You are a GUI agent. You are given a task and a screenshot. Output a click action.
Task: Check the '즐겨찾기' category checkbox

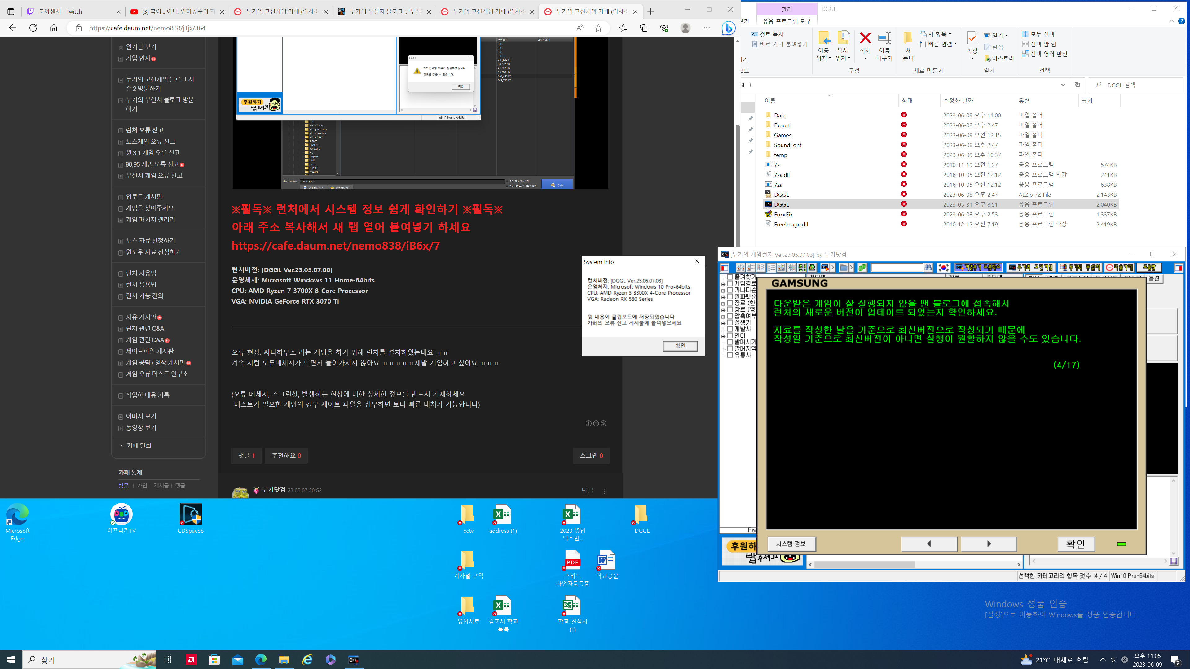click(x=730, y=277)
